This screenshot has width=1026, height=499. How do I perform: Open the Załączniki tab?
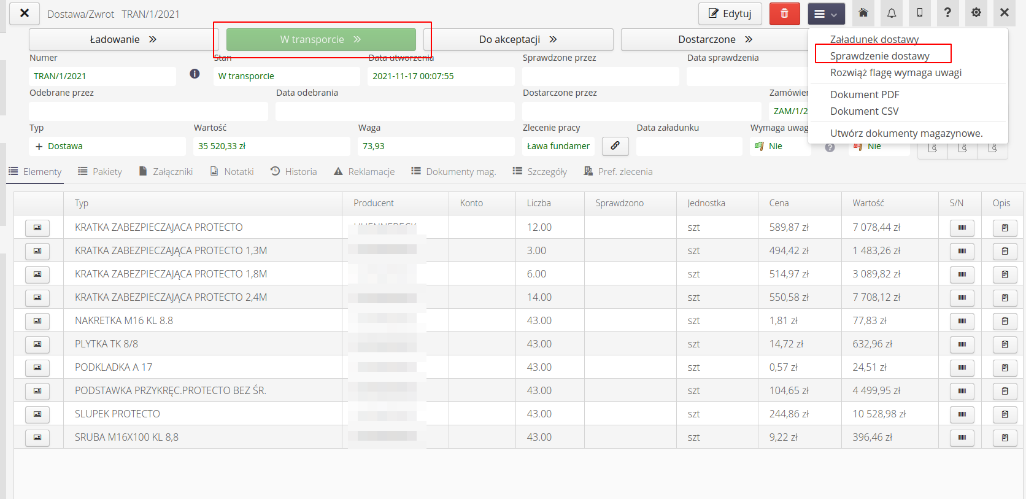tap(166, 172)
